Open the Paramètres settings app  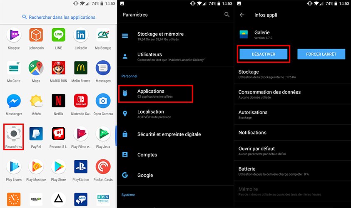click(13, 134)
